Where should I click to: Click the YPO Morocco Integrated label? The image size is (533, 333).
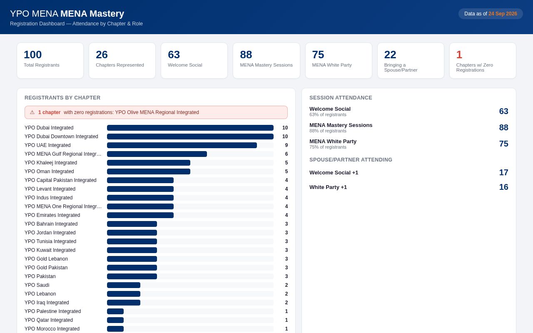coord(52,329)
